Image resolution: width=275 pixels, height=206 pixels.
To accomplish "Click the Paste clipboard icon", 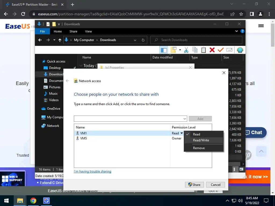I will [204, 50].
